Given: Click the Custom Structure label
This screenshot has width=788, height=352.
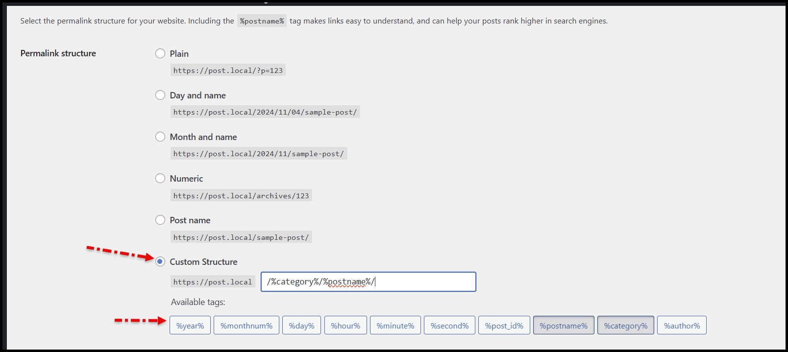Looking at the screenshot, I should pyautogui.click(x=203, y=262).
